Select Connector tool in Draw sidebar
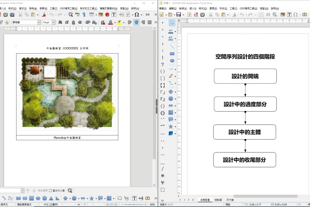Viewport: 310px width, 207px height. pos(171,83)
